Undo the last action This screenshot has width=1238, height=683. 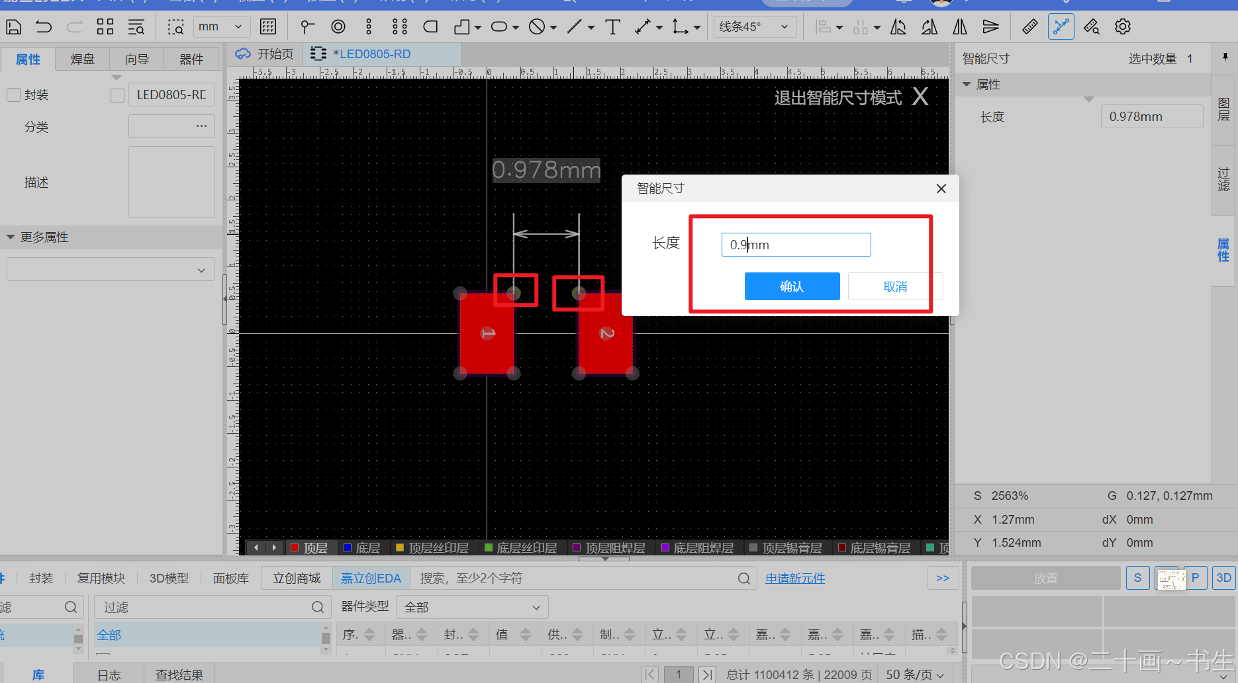pos(44,27)
